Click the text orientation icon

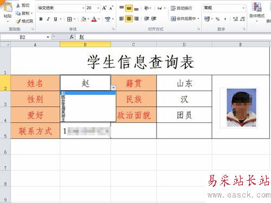point(146,8)
